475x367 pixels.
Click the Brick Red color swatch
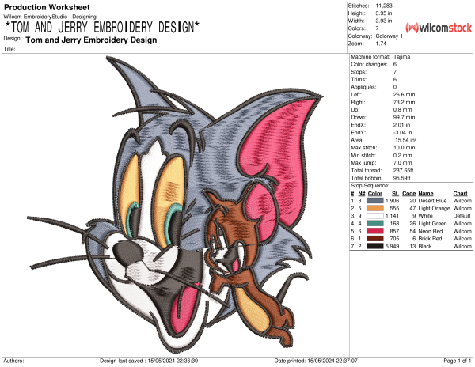375,238
